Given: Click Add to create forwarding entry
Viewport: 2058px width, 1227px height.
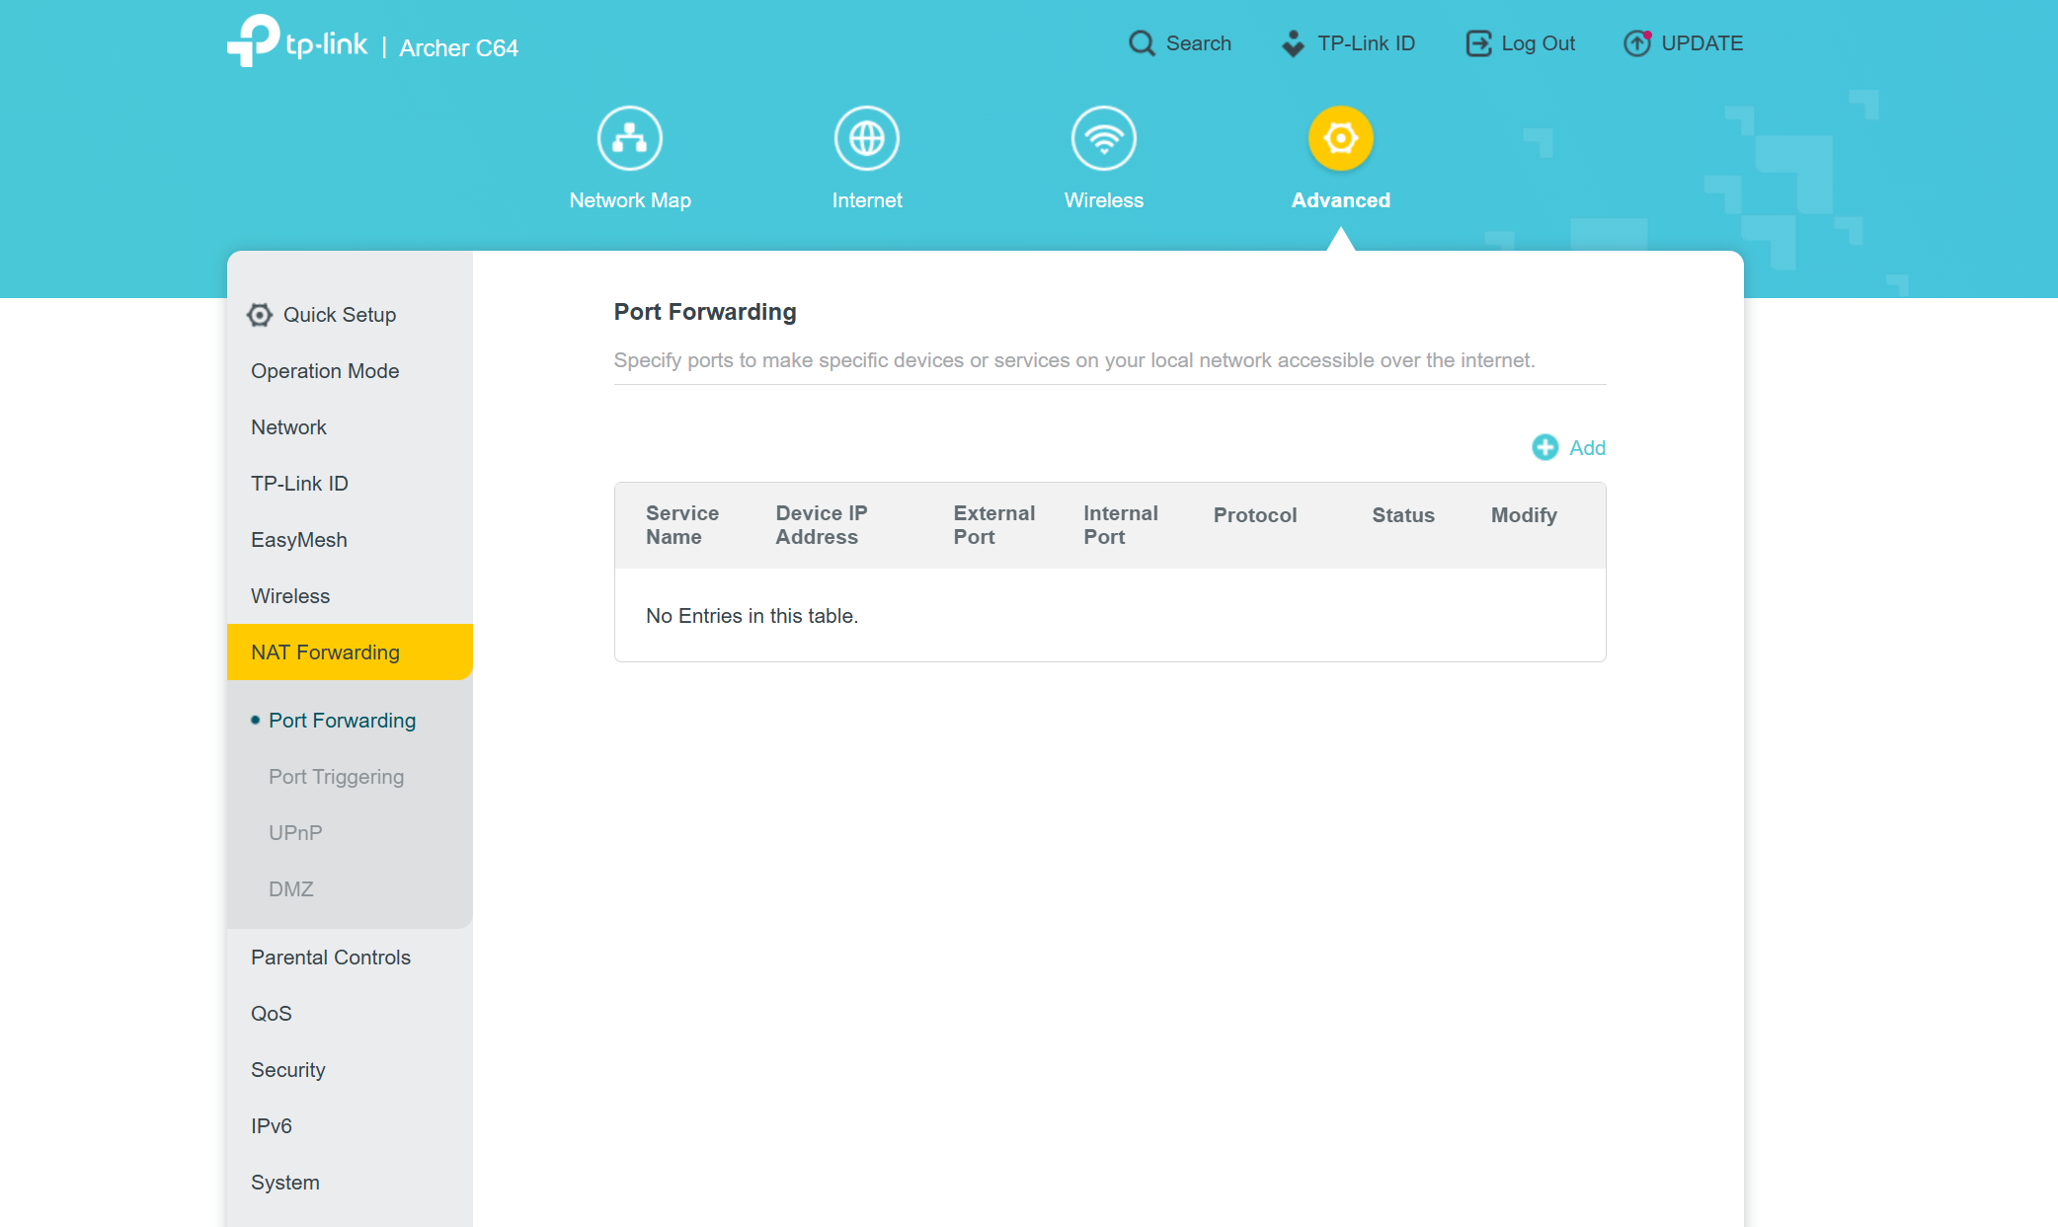Looking at the screenshot, I should (1588, 448).
